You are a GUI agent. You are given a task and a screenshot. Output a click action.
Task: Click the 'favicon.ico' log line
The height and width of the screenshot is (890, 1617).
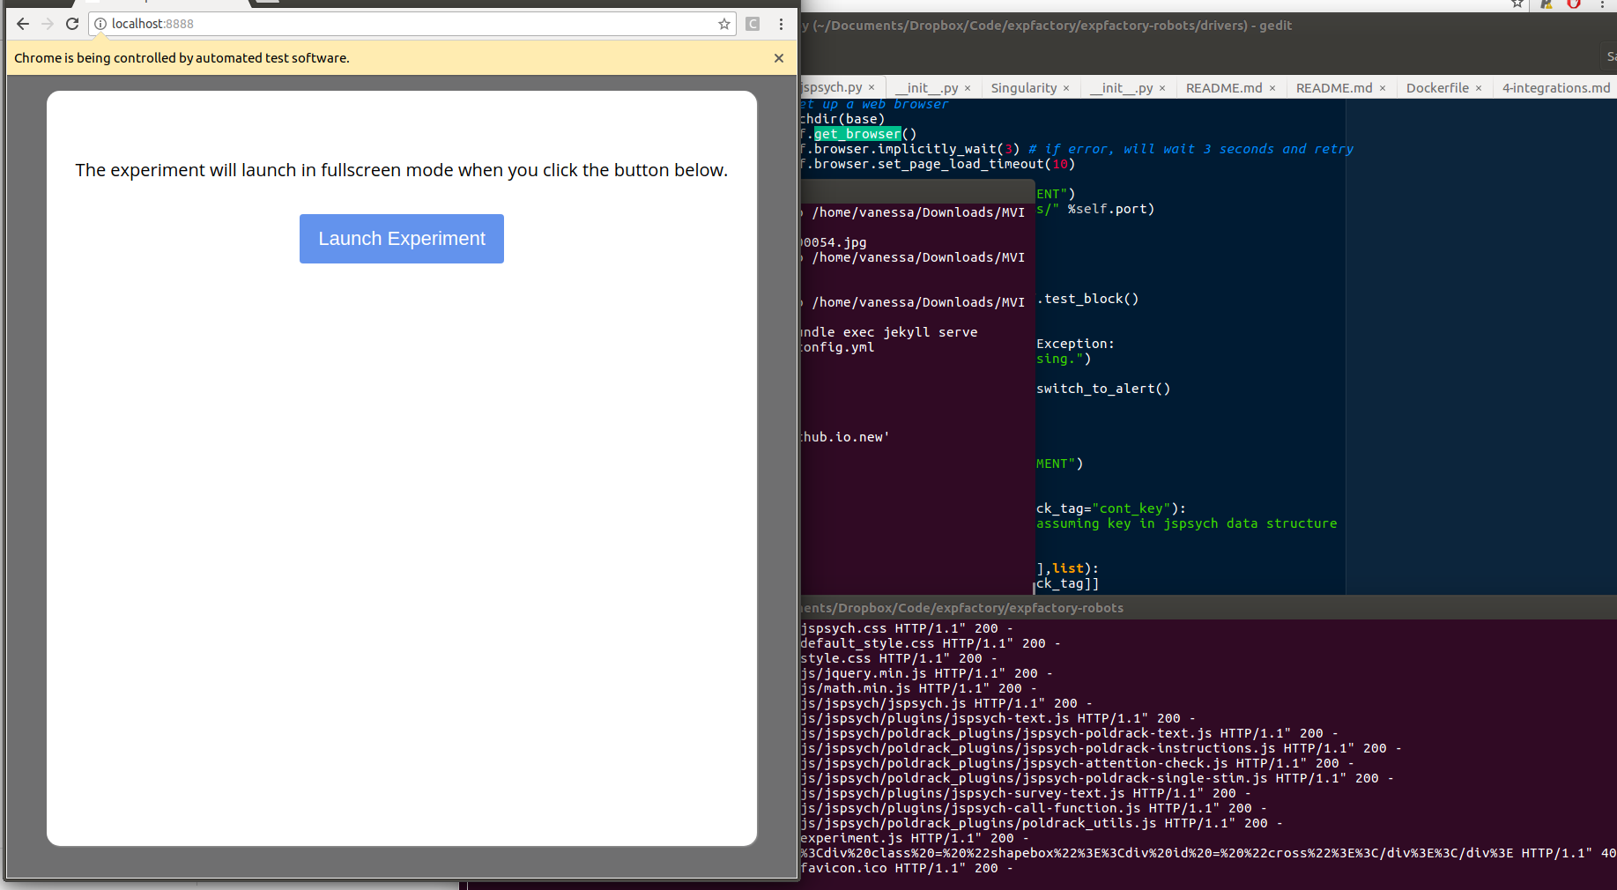tap(908, 868)
